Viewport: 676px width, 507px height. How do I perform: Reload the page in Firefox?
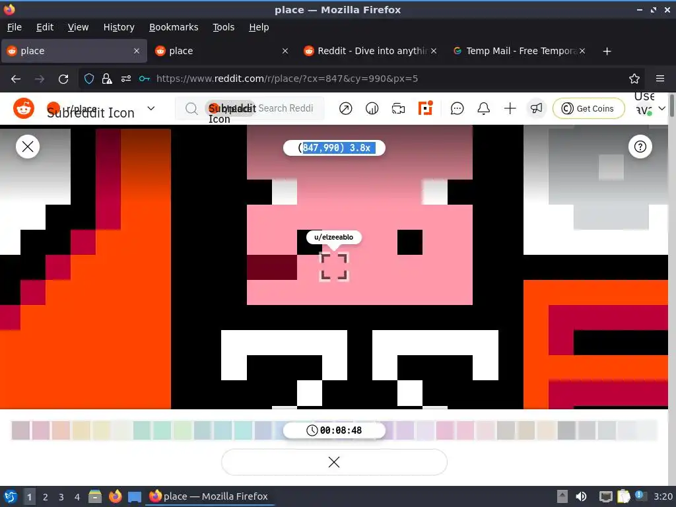(63, 79)
